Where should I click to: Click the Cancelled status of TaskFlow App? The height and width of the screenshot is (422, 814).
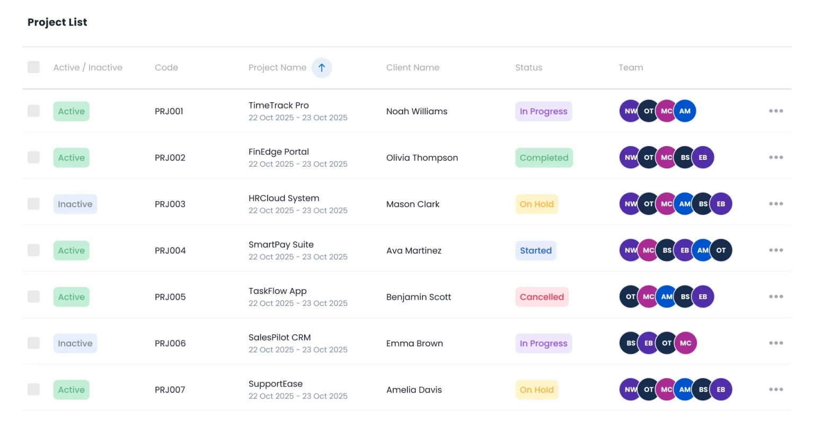point(542,297)
